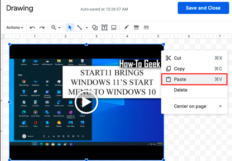Click the Save and Close button
This screenshot has width=232, height=161.
tap(203, 8)
